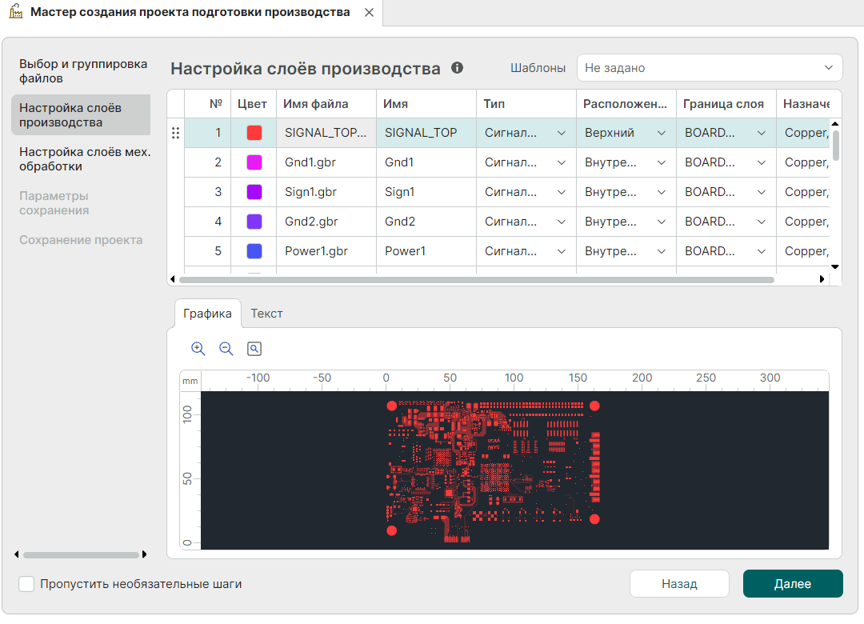Screen dimensions: 864x624
Task: Click the down arrow of the table scrollbar
Action: click(x=835, y=266)
